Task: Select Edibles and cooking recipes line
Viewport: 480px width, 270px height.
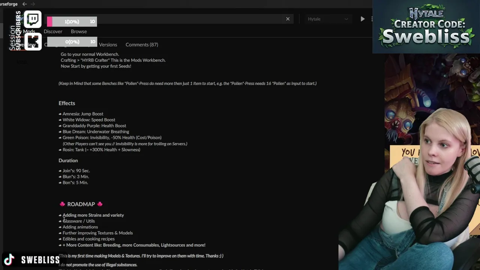Action: (88, 239)
